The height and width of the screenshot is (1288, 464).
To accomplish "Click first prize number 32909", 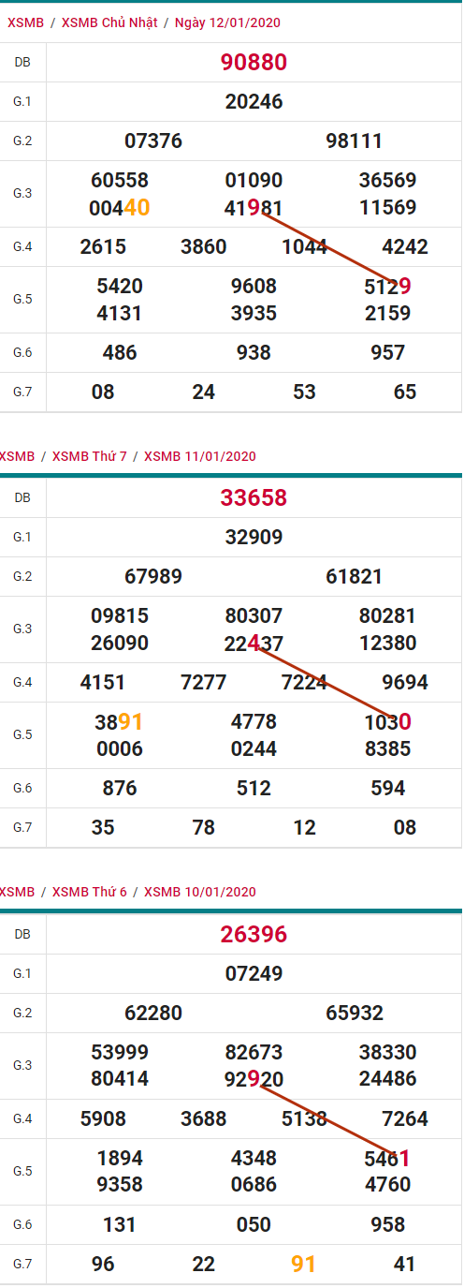I will tap(254, 538).
